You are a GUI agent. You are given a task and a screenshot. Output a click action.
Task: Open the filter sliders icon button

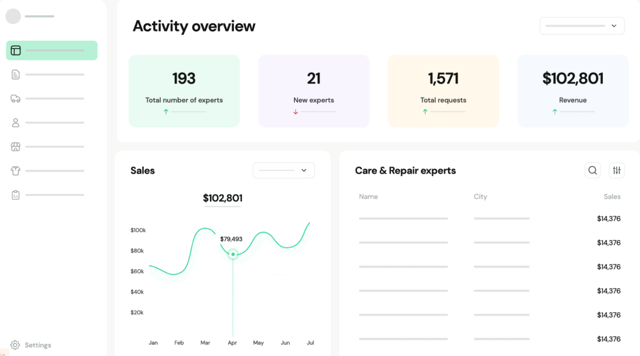tap(616, 170)
